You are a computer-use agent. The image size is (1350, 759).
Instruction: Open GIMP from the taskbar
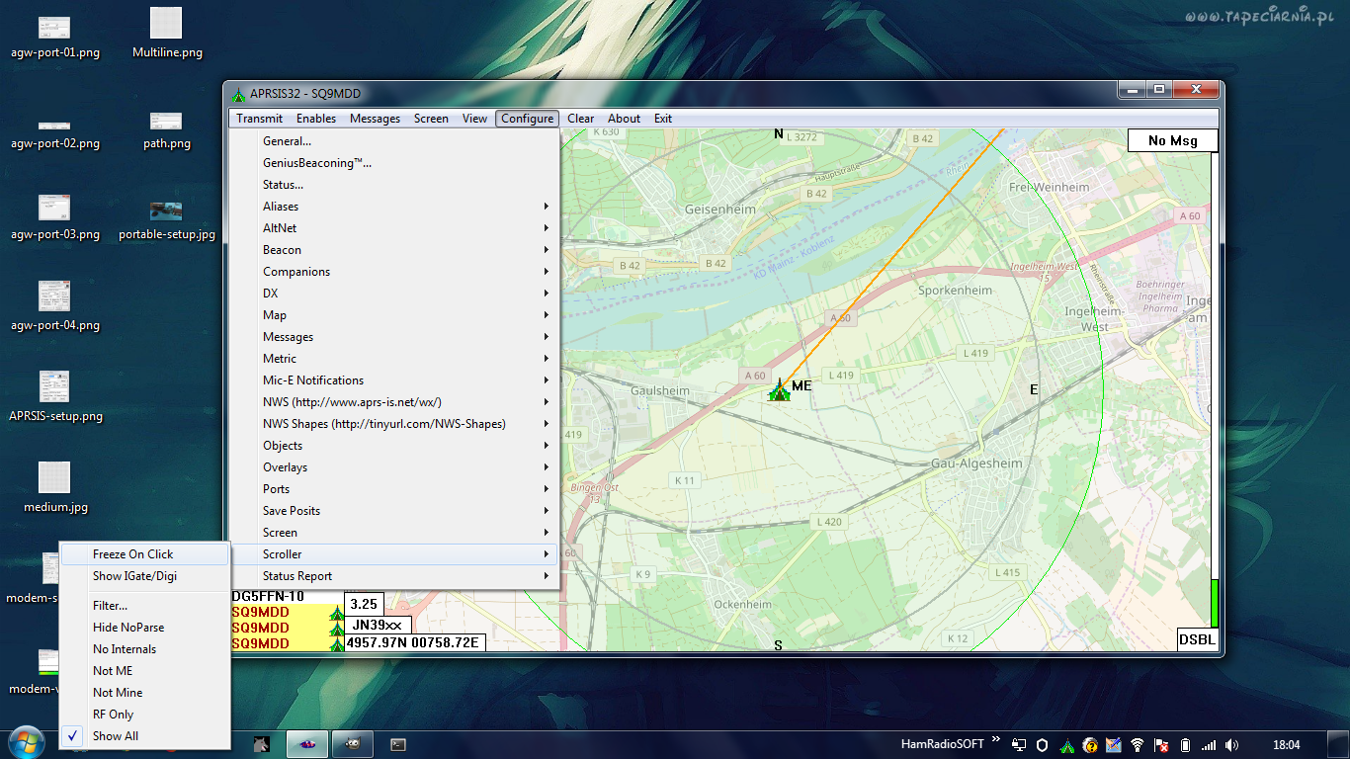pos(353,744)
